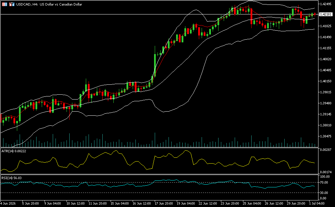This screenshot has width=335, height=207.
Task: Click the current price label 1.42181
Action: pyautogui.click(x=326, y=14)
